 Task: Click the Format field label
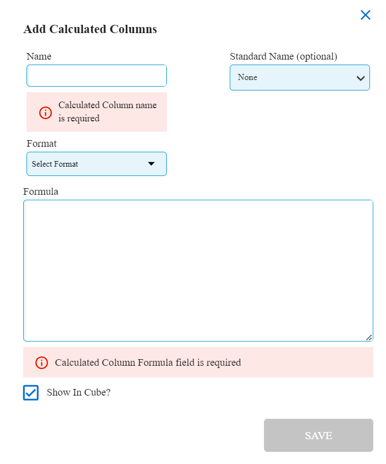41,143
